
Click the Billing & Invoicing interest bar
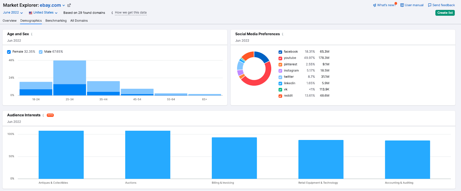pos(234,158)
